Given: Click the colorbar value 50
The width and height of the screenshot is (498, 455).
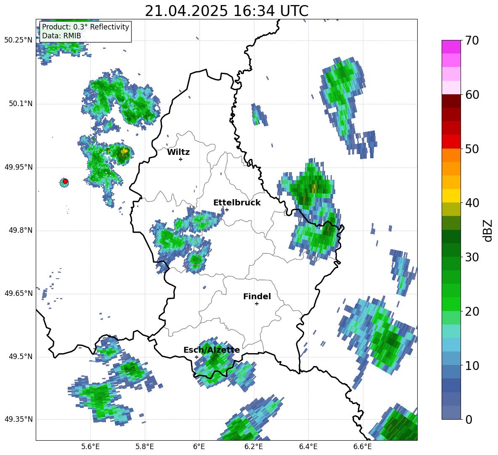Looking at the screenshot, I should tap(472, 149).
